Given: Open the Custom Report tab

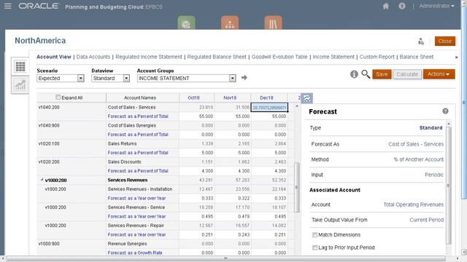Looking at the screenshot, I should 377,57.
